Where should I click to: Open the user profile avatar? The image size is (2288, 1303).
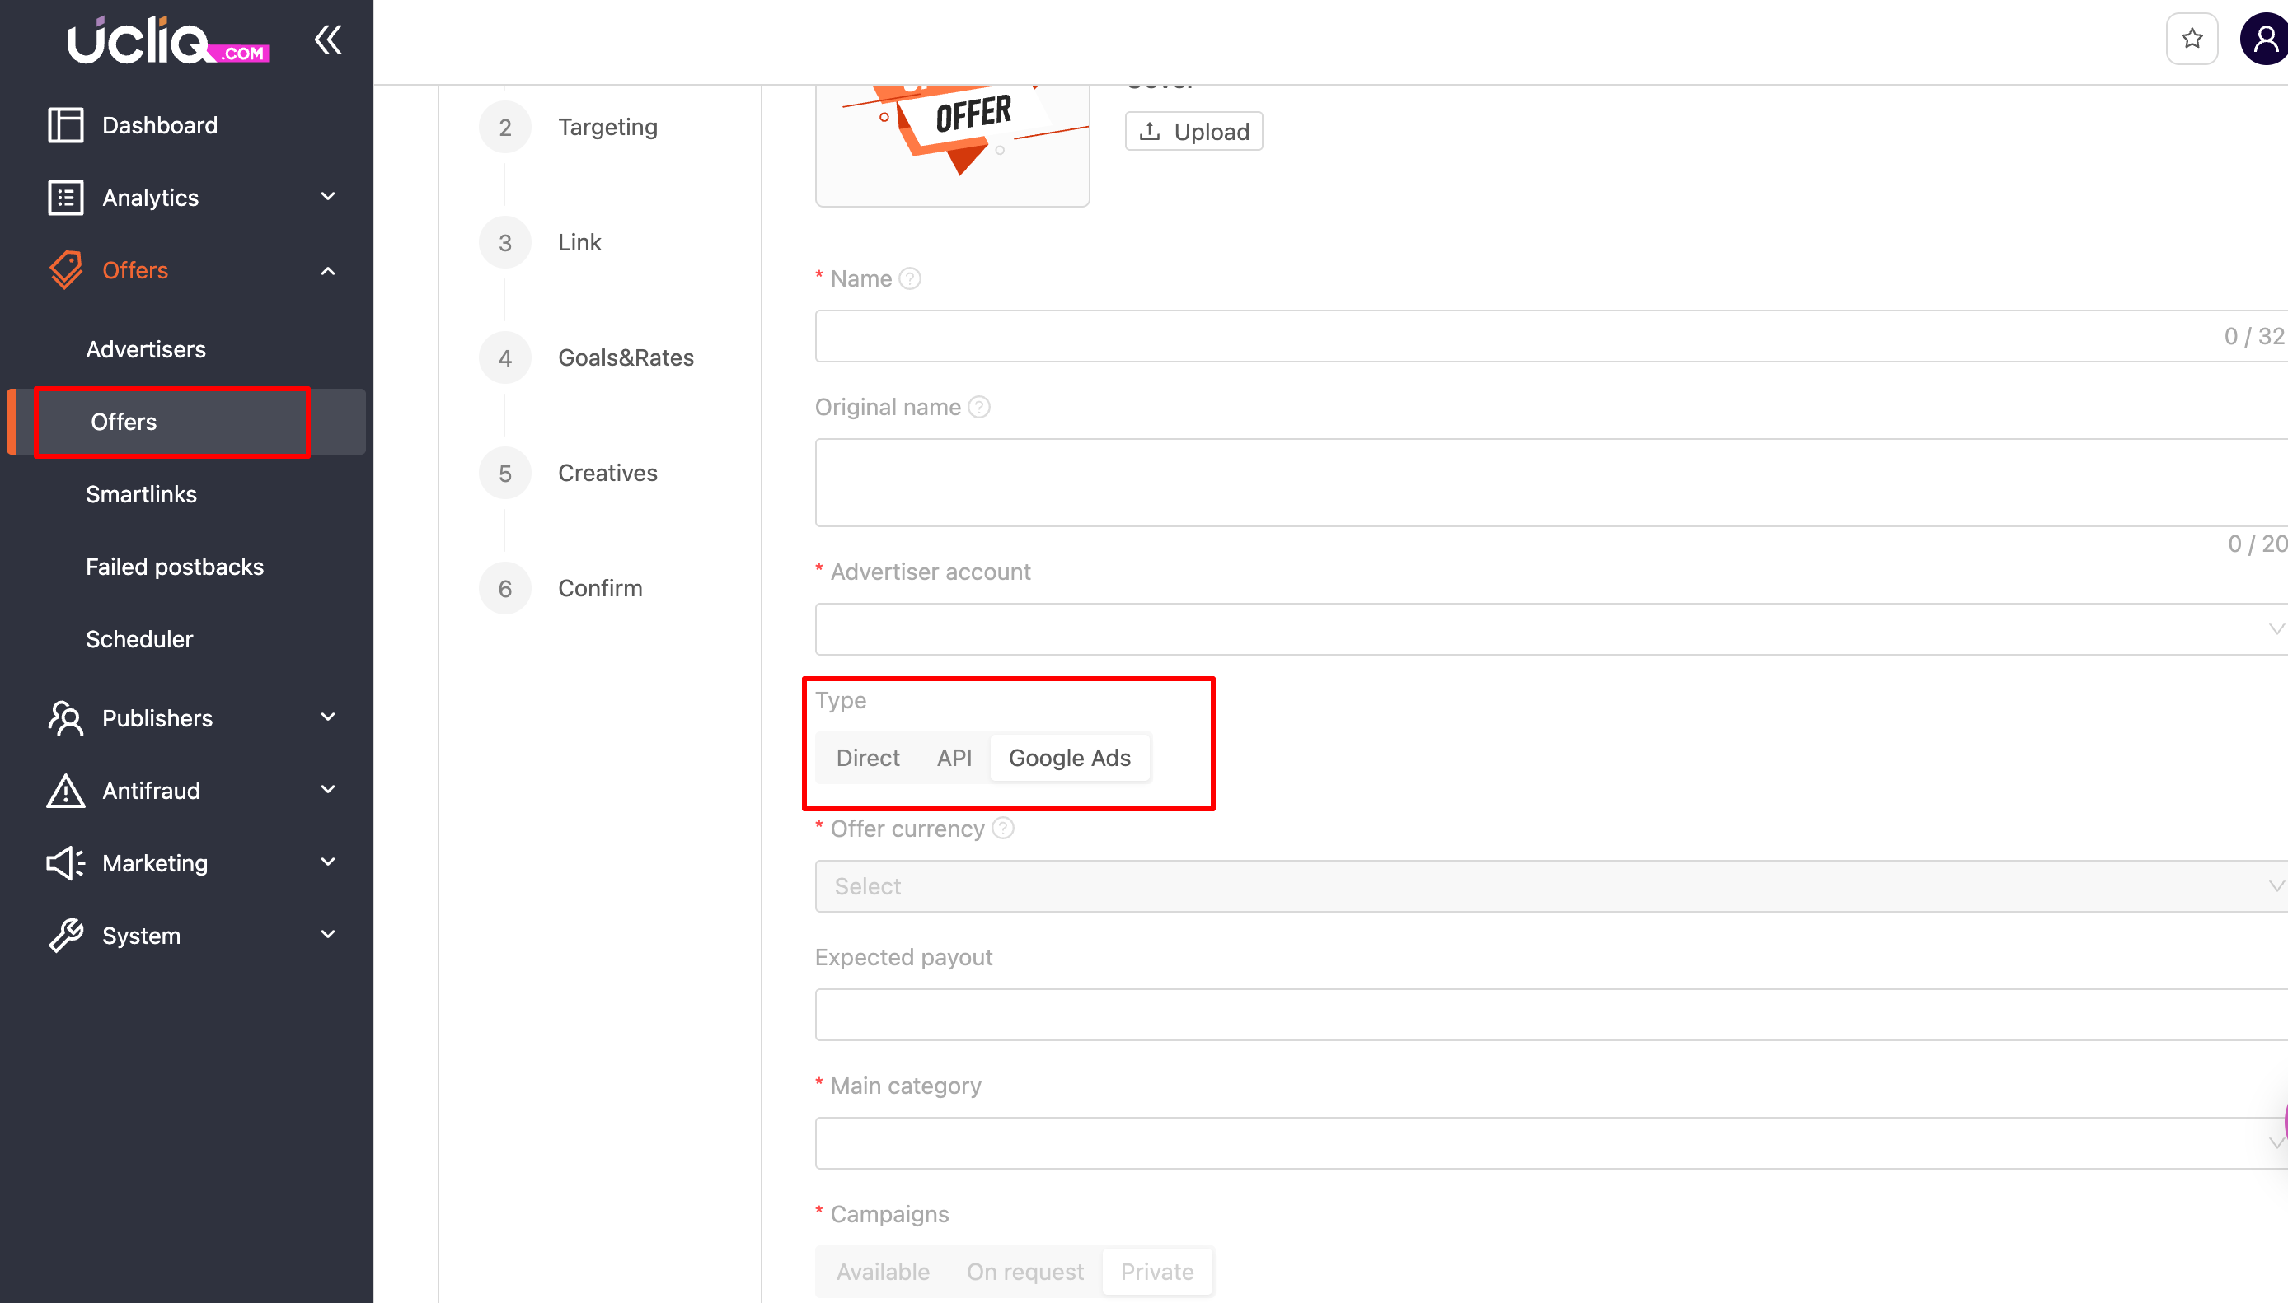[x=2266, y=40]
